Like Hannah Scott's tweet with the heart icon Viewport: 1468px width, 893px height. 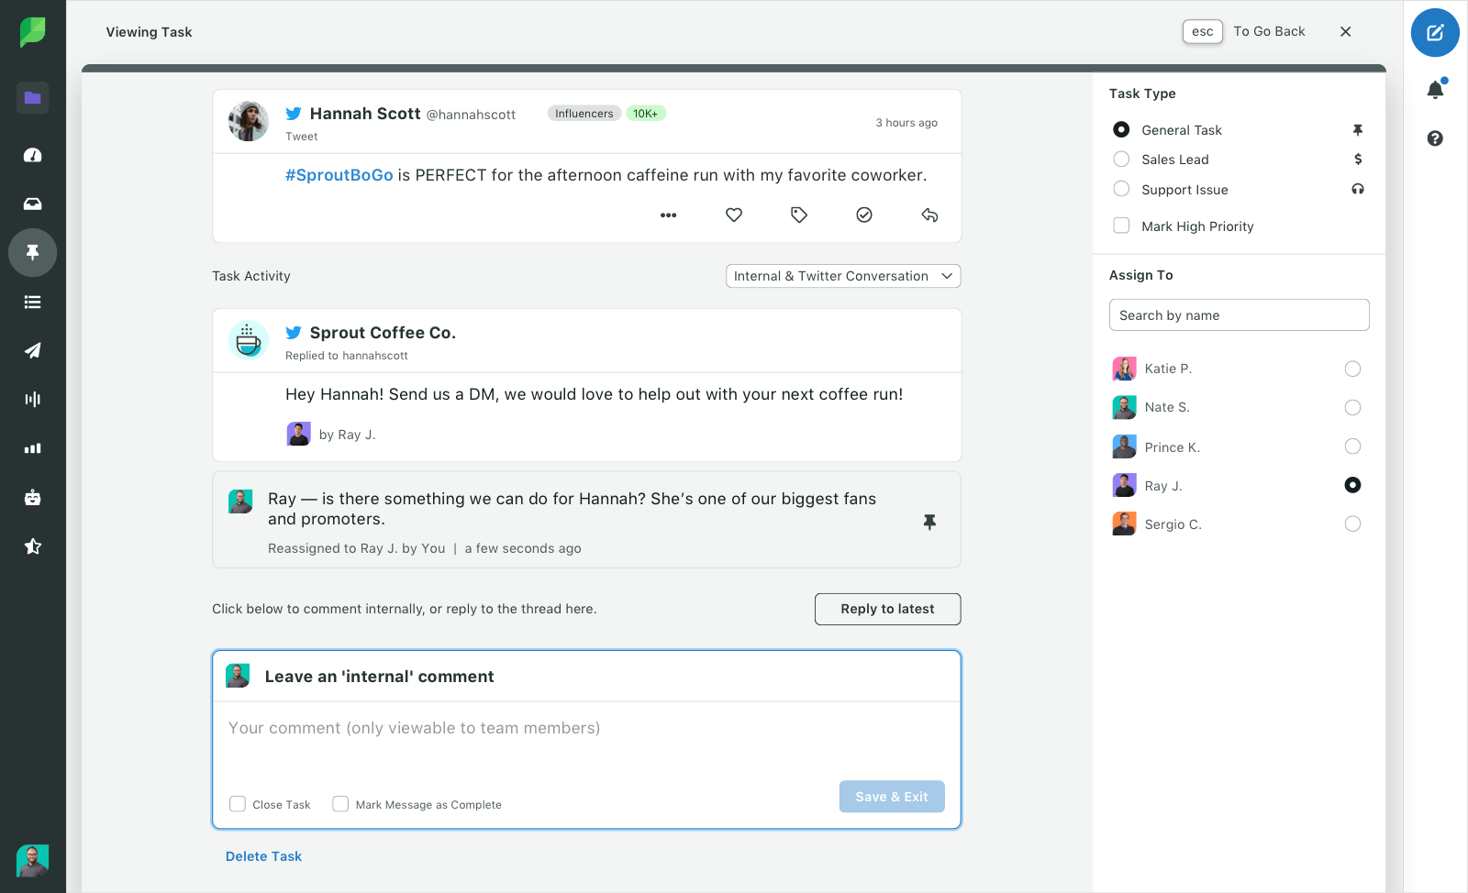[733, 215]
